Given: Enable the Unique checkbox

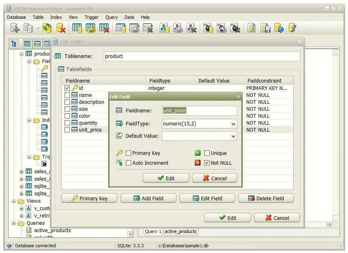Looking at the screenshot, I should 207,153.
